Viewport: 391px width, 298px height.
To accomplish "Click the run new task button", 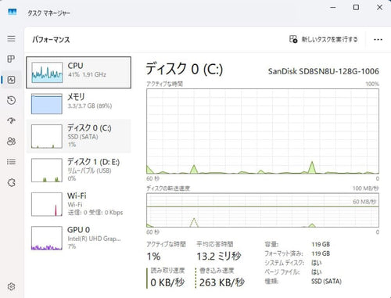I will click(x=324, y=39).
